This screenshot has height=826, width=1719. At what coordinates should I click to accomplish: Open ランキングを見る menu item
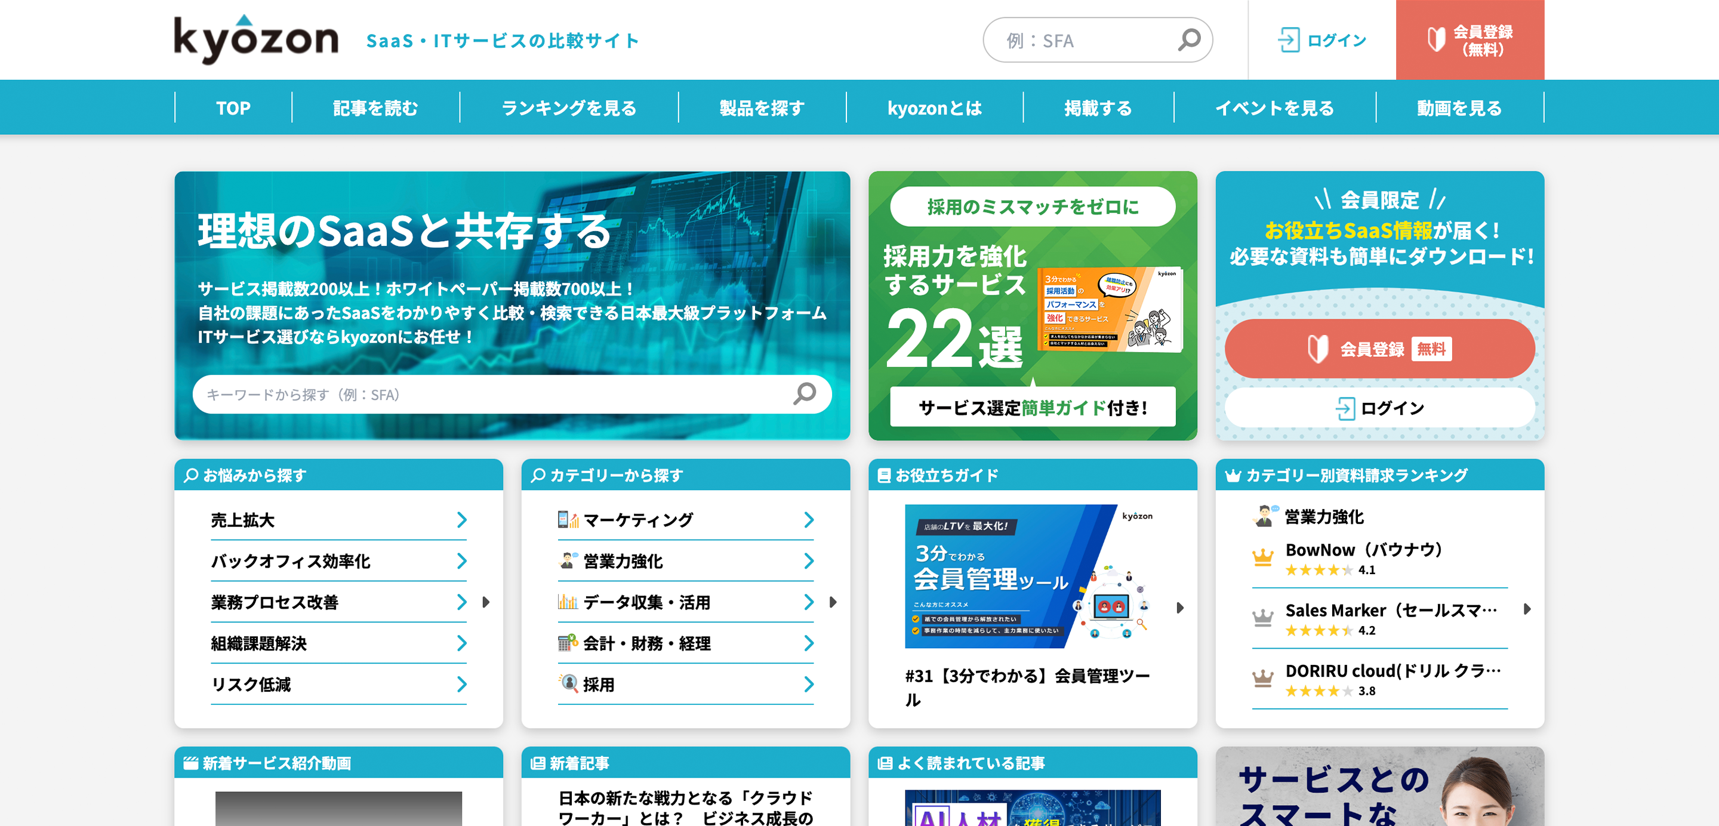point(569,107)
